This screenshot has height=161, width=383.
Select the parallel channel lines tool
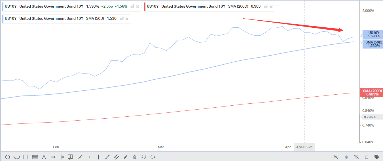point(117,157)
